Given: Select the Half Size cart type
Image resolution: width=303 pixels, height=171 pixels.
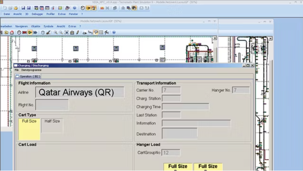Looking at the screenshot, I should pos(52,126).
